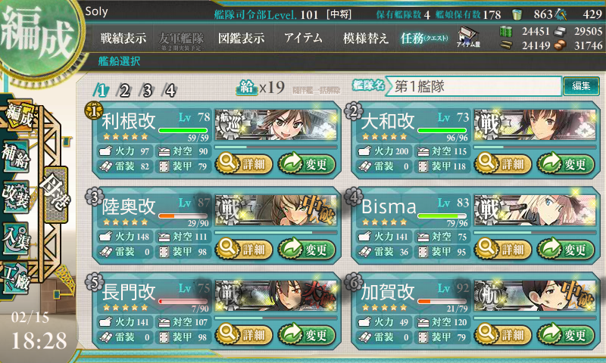Open the 改装 remodel sidebar icon
The height and width of the screenshot is (363, 606).
pyautogui.click(x=15, y=197)
